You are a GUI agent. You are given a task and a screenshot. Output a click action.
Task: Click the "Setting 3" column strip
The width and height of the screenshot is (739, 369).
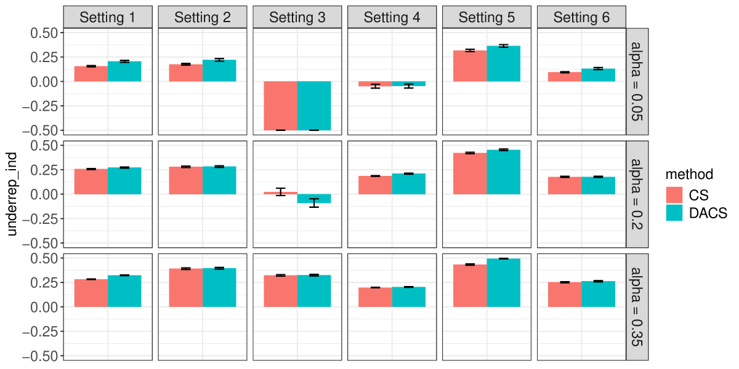tap(297, 17)
